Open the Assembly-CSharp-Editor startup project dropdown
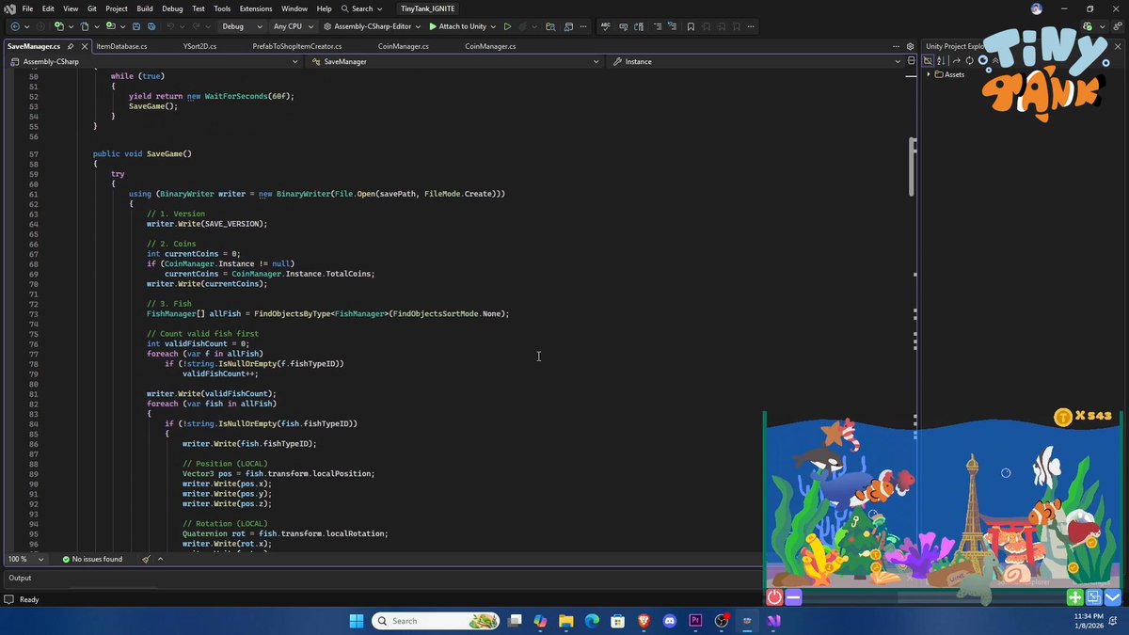 [374, 26]
